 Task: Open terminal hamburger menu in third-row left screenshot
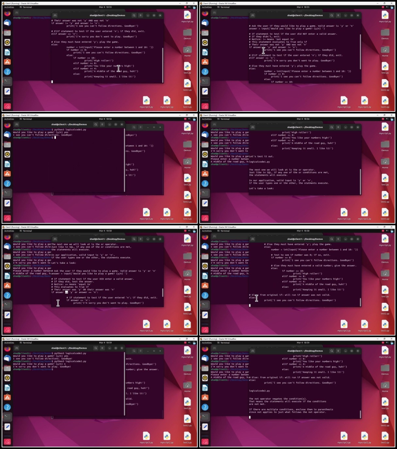[x=141, y=239]
